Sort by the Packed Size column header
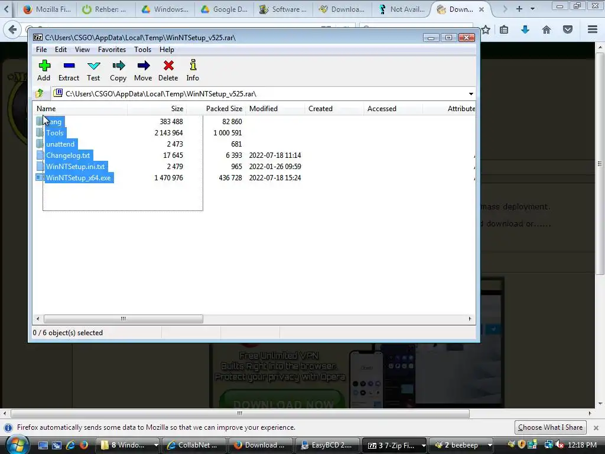 point(216,109)
